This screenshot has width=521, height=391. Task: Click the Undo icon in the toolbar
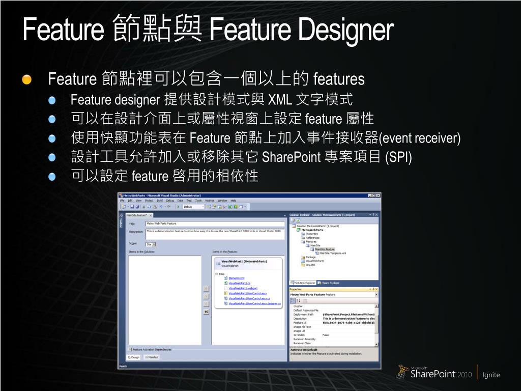pos(161,207)
